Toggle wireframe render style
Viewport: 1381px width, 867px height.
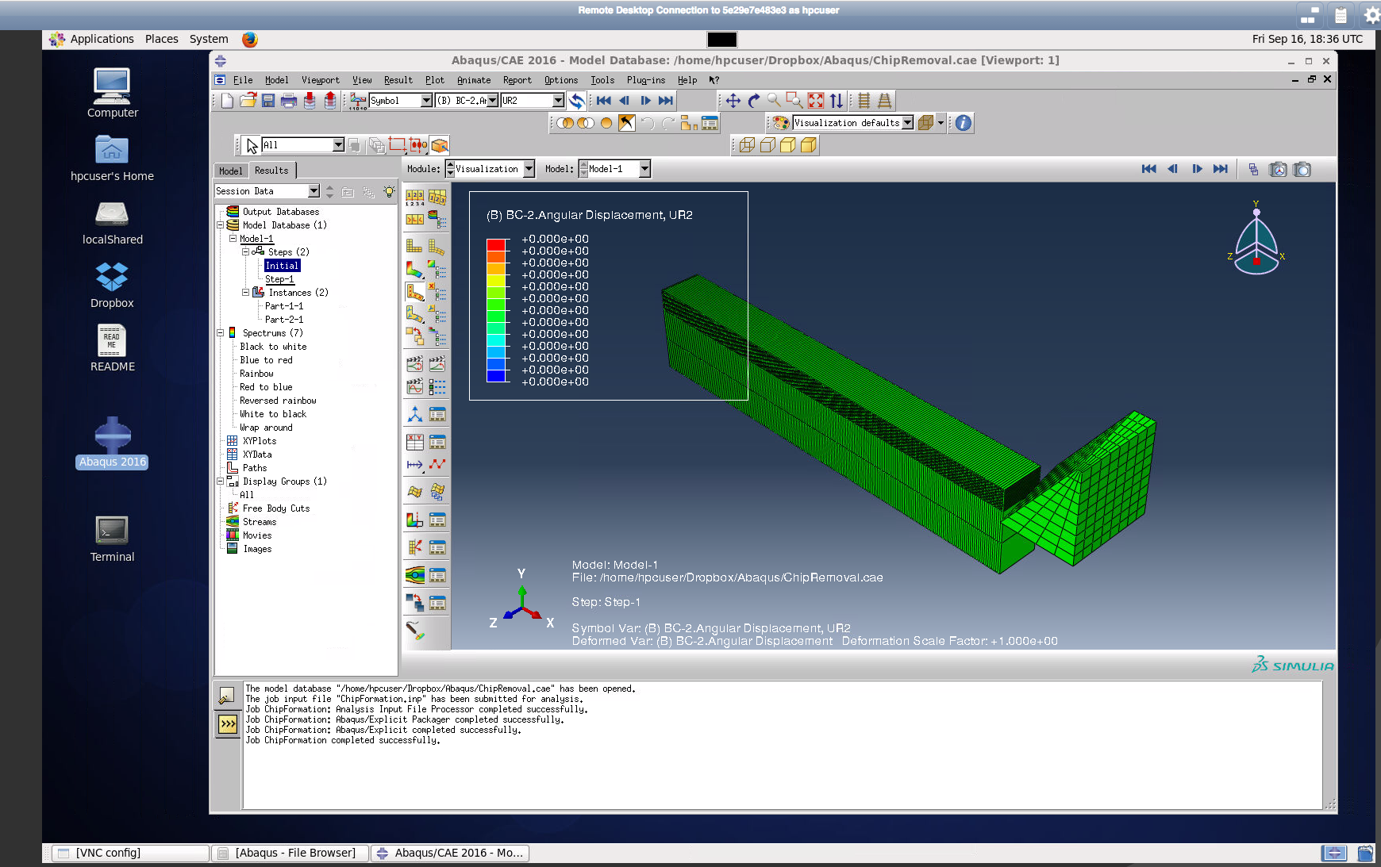(747, 145)
